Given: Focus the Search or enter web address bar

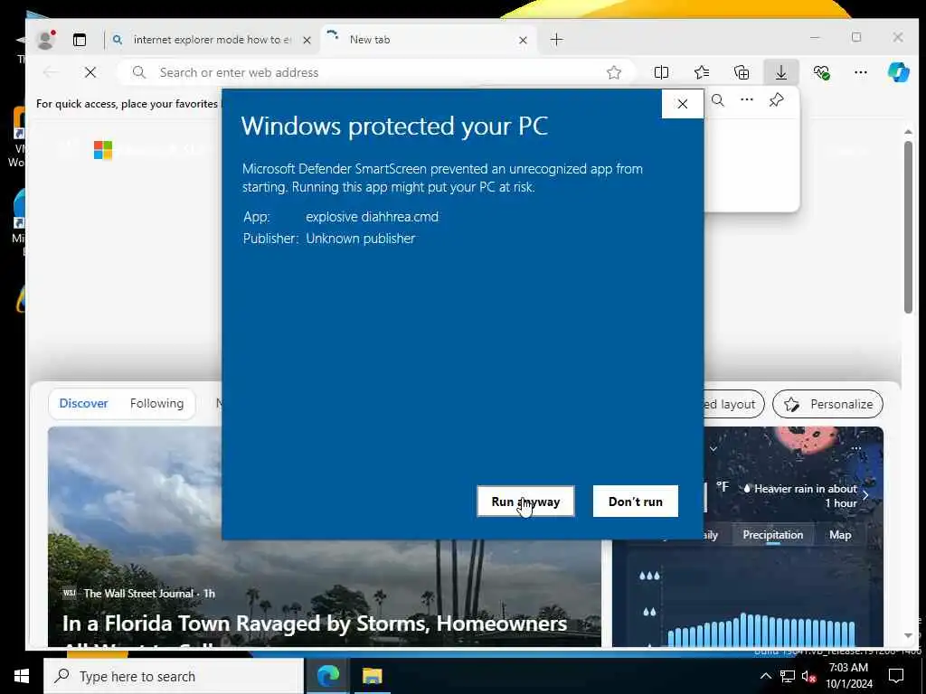Looking at the screenshot, I should tap(378, 72).
